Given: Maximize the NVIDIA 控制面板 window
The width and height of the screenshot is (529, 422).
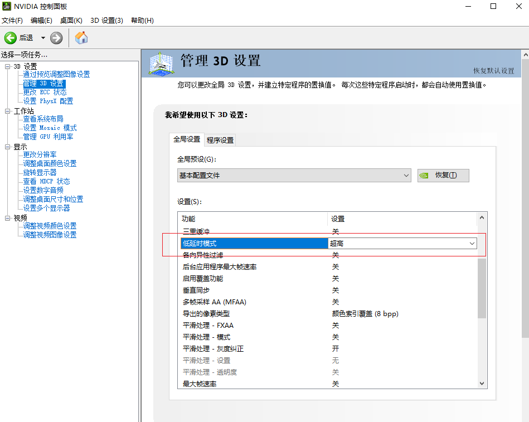Looking at the screenshot, I should pyautogui.click(x=493, y=6).
